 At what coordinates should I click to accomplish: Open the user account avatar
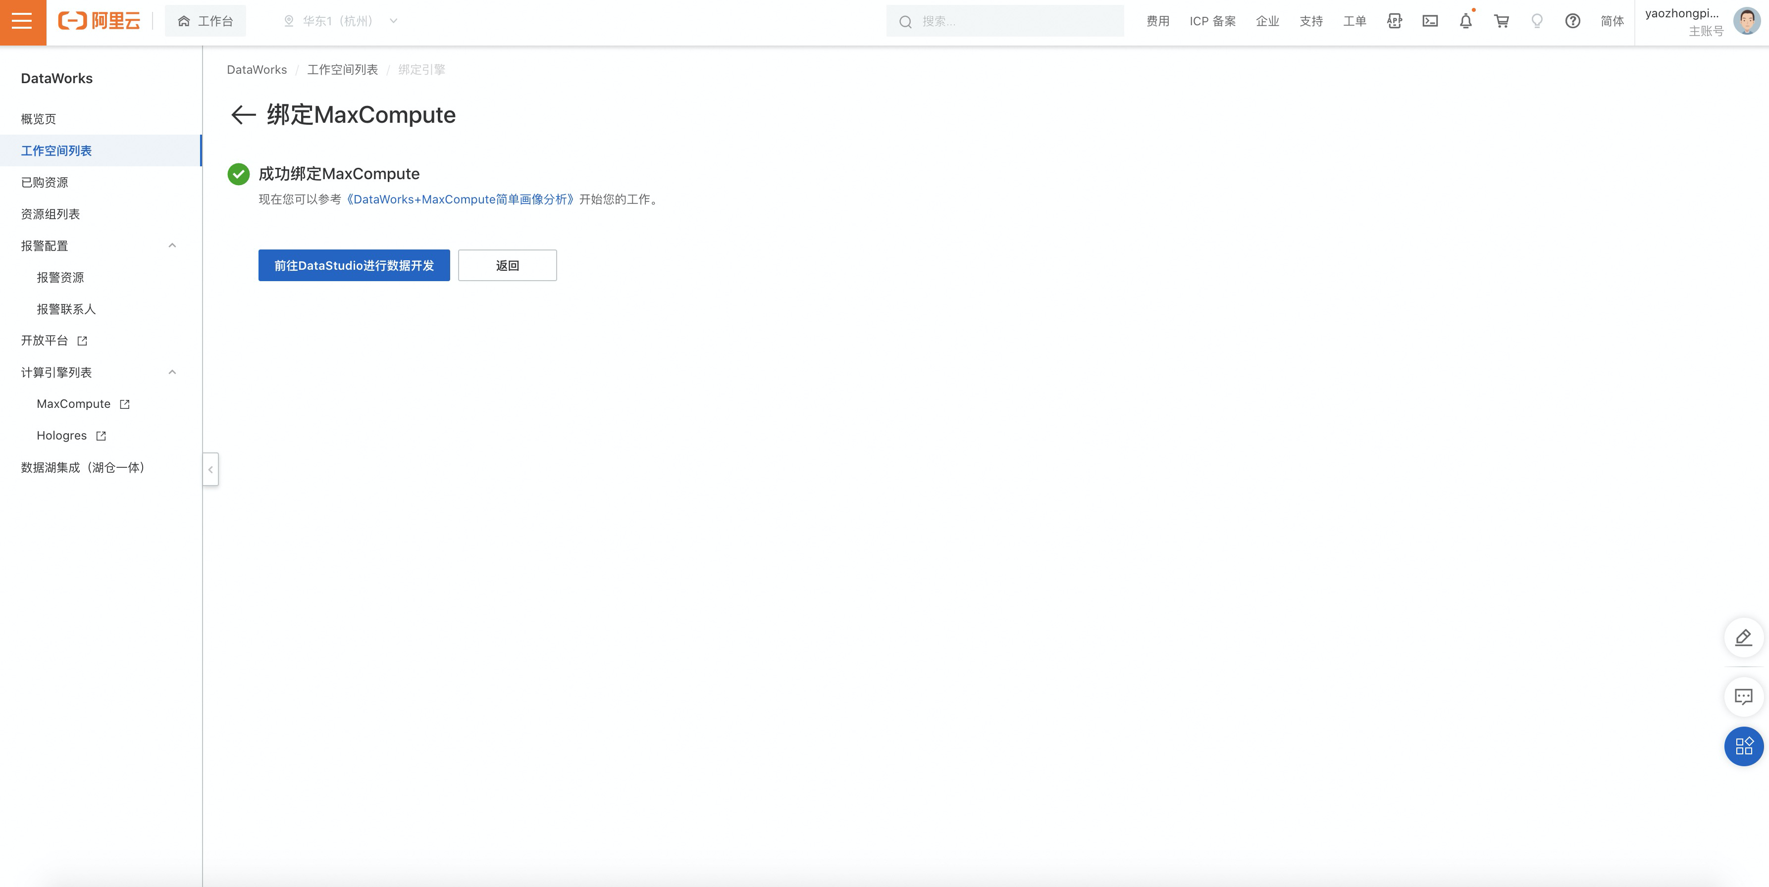pos(1746,21)
